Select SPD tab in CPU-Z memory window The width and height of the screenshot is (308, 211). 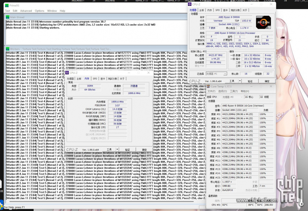coord(95,79)
